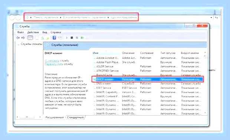Image resolution: width=230 pixels, height=140 pixels.
Task: Select the Adobe Acrobat U... service row
Action: [x=147, y=58]
